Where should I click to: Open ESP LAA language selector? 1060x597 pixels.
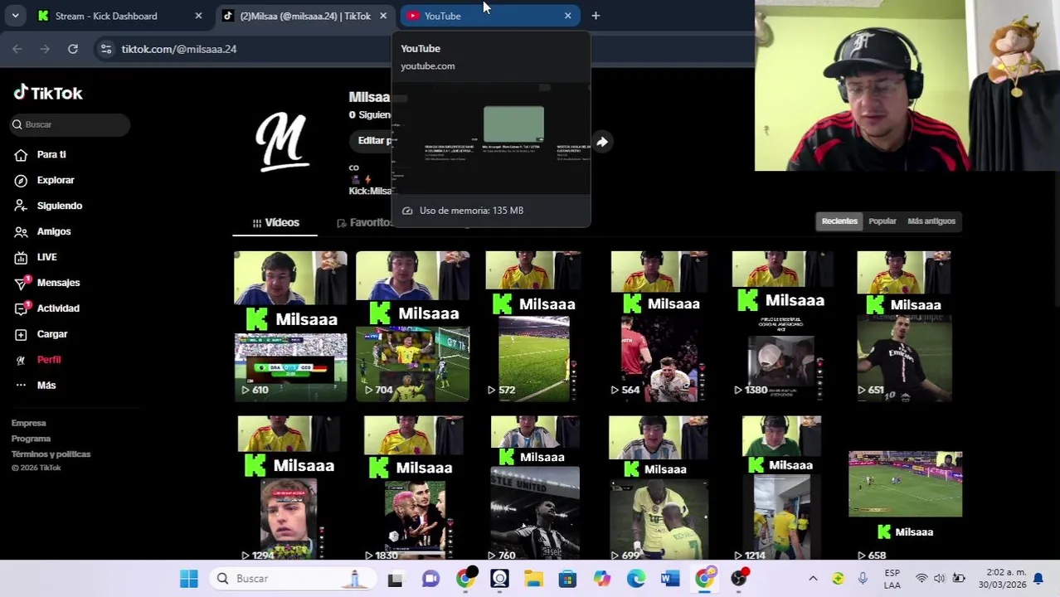892,579
